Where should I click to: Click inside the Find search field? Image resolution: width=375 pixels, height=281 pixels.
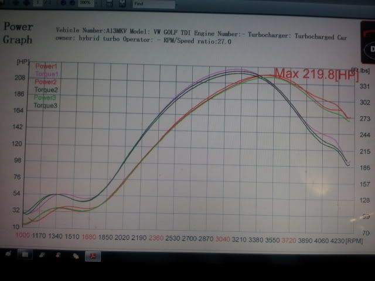[x=154, y=4]
